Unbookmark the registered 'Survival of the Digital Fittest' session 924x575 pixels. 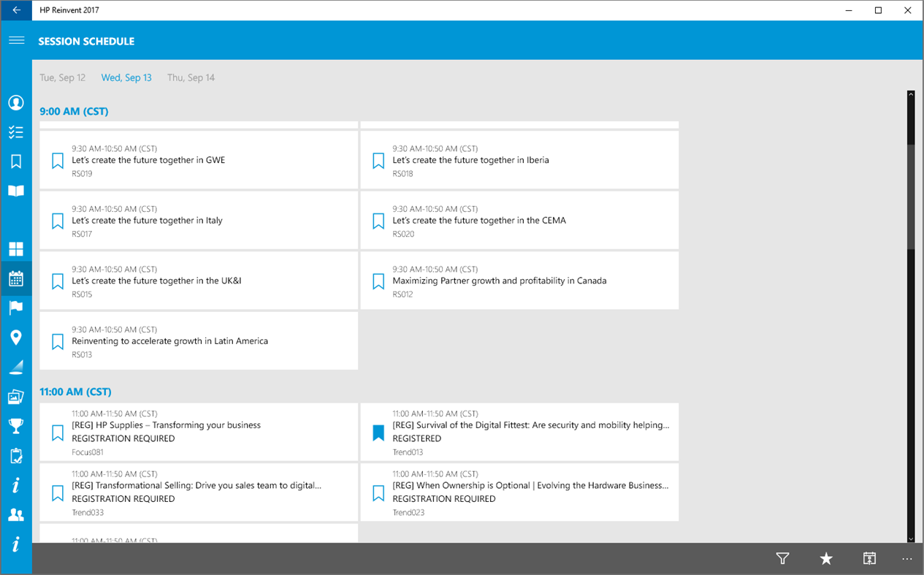pyautogui.click(x=378, y=432)
